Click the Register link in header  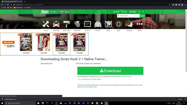pyautogui.click(x=133, y=12)
